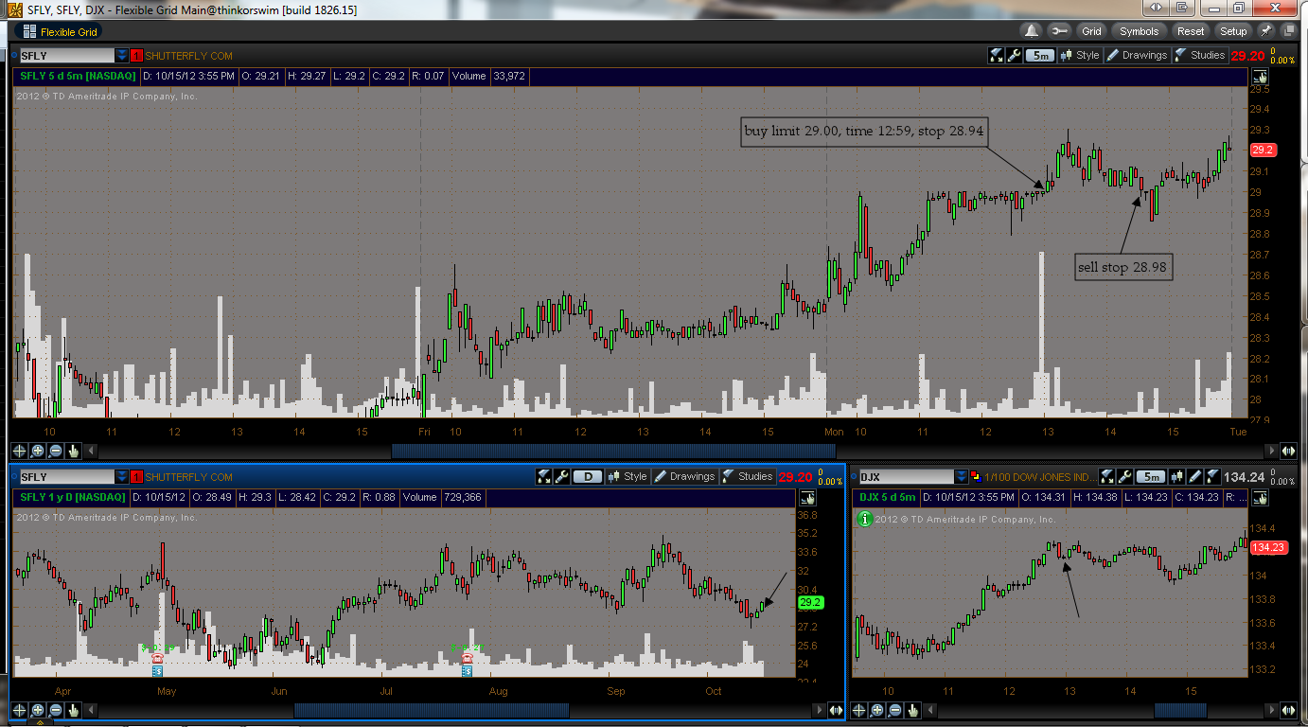This screenshot has width=1308, height=727.
Task: Expand symbol dropdown in daily SFLY chart
Action: 122,477
